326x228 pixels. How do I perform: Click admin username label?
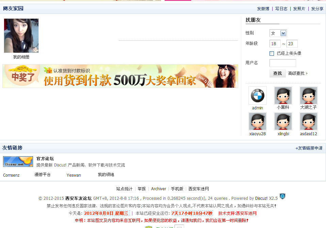[x=257, y=108]
